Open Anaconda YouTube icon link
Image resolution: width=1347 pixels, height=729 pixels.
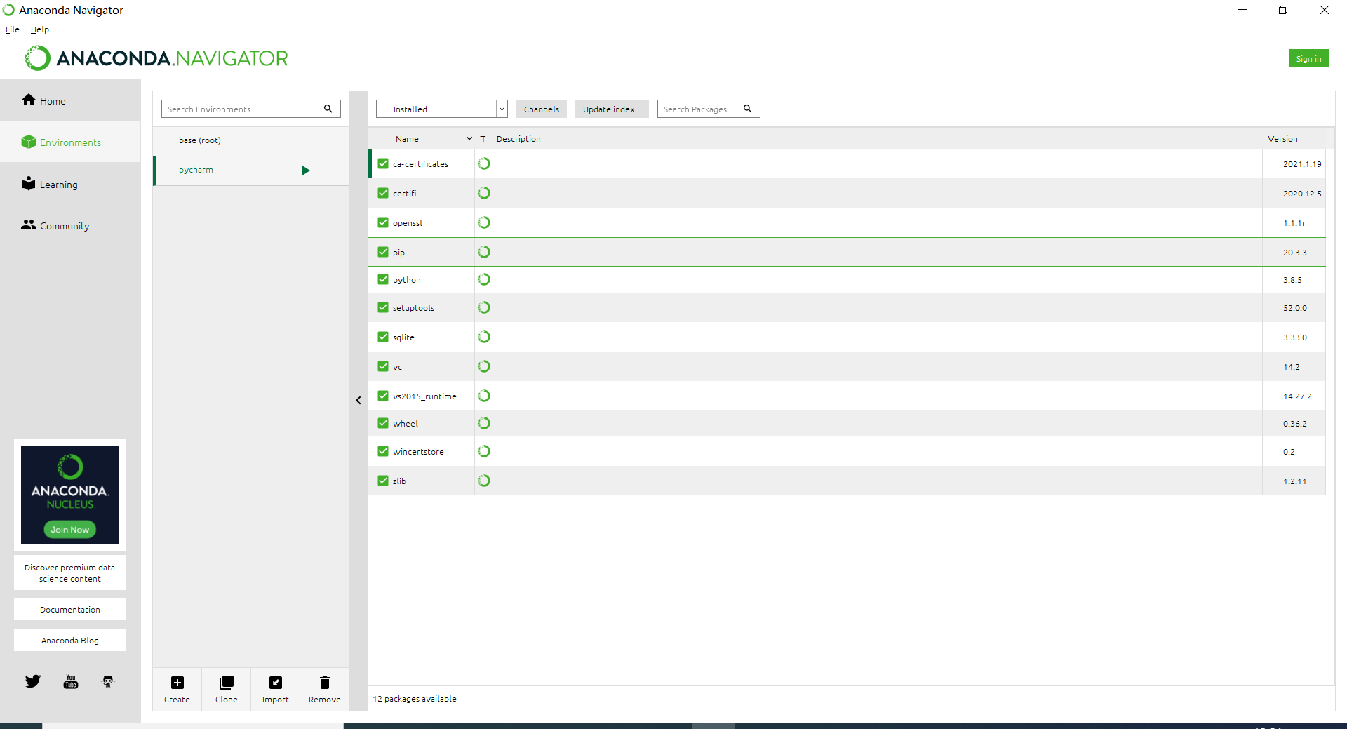point(71,681)
